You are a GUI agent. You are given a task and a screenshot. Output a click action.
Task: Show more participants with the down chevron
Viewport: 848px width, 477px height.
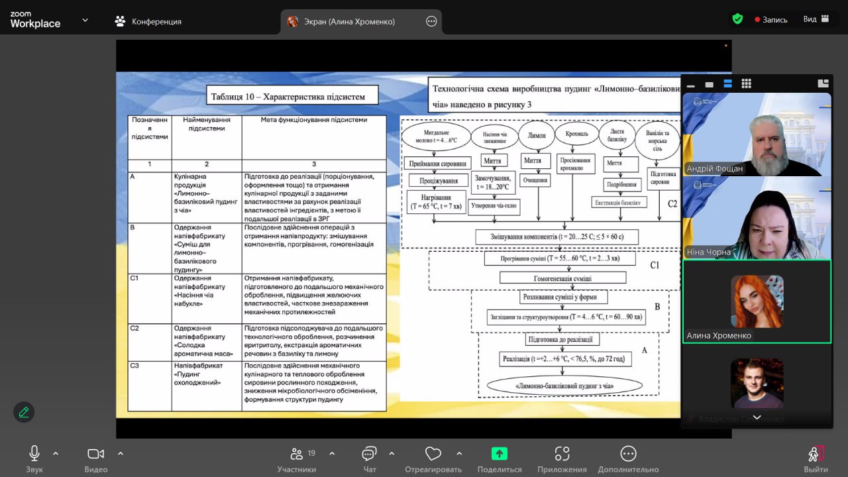click(757, 418)
